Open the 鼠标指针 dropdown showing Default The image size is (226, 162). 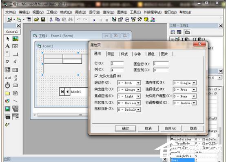(x=138, y=110)
